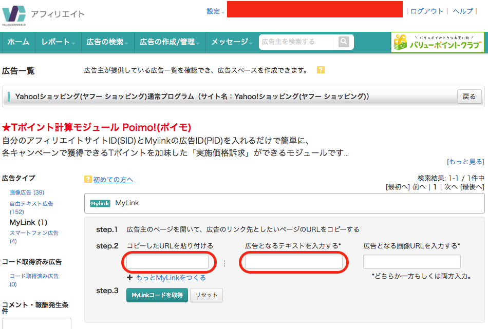
Task: Click the ★Tポイント計算モジュール Poimo! heading
Action: [97, 127]
